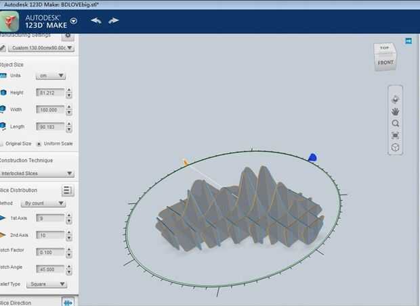This screenshot has height=306, width=420.
Task: Click the Notch Angle value field
Action: click(50, 270)
